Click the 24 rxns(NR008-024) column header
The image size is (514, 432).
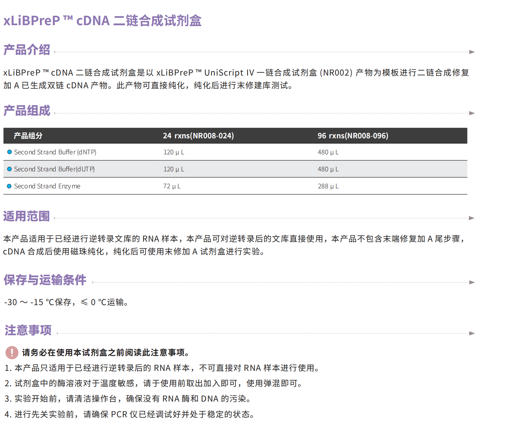point(198,136)
